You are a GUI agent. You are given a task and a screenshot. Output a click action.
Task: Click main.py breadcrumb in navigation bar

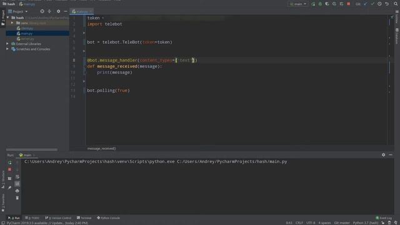pyautogui.click(x=27, y=4)
